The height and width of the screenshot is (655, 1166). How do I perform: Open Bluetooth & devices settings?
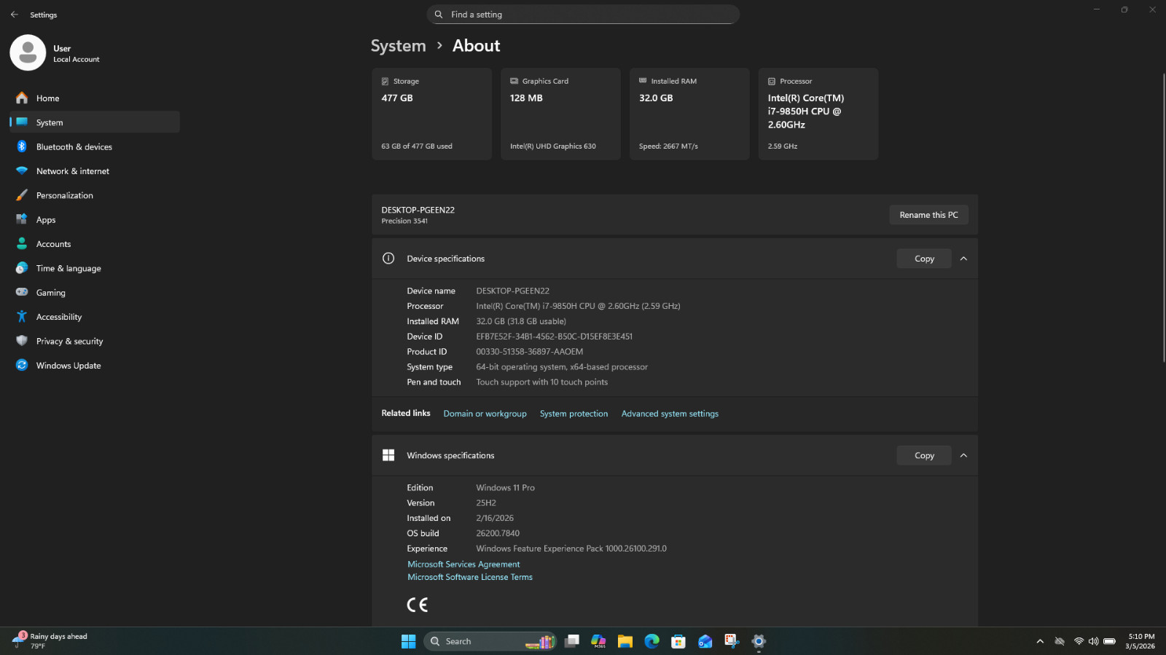[95, 146]
